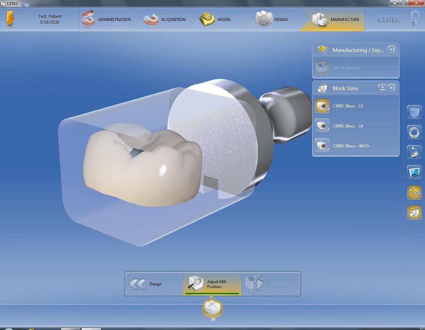
Task: Click the CEREC Blocs - 40/19 block icon
Action: (x=322, y=146)
